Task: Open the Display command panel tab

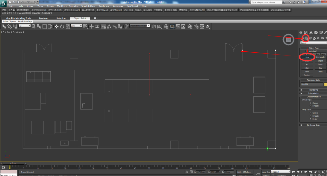Action: point(321,33)
